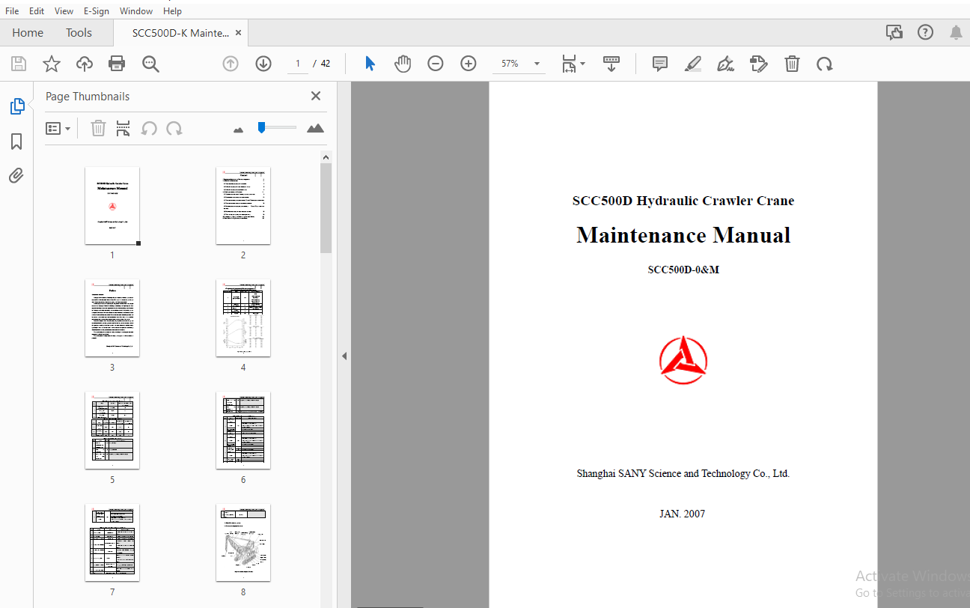The image size is (970, 608).
Task: Go to previous page arrow
Action: tap(231, 64)
